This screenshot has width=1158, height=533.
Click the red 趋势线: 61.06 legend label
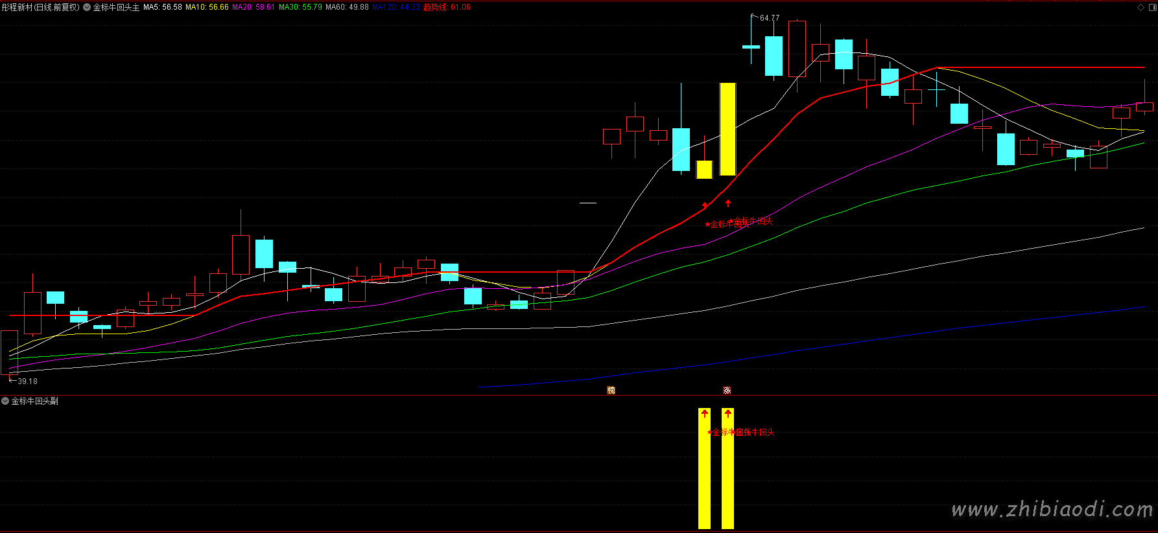point(447,7)
